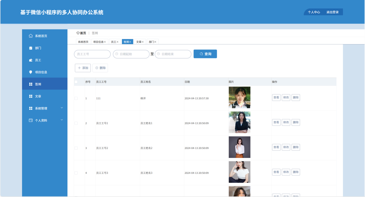Image resolution: width=365 pixels, height=197 pixels.
Task: Close the 部门 tab with its X
Action: click(155, 42)
